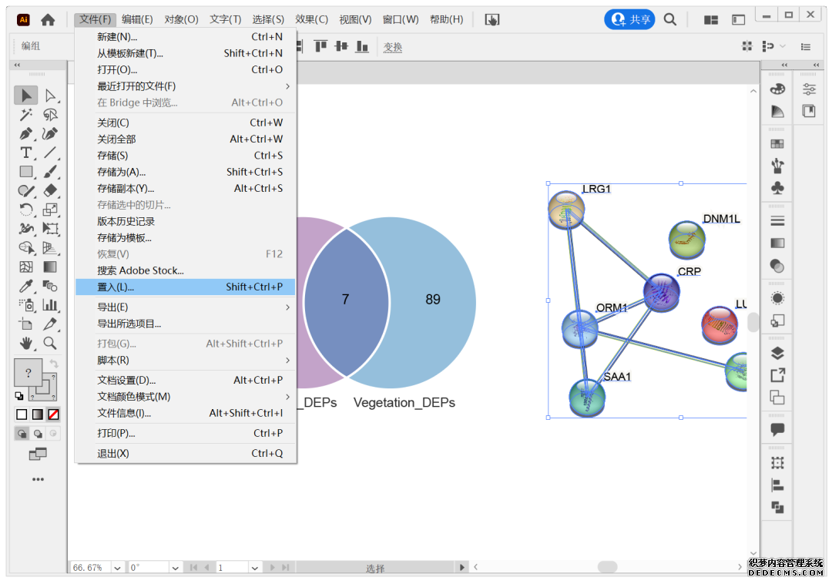Open the zoom level dropdown at 66.67%
The image size is (832, 584).
coord(117,568)
